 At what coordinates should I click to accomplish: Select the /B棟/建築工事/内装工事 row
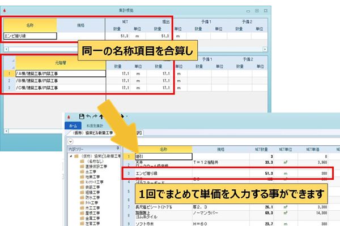coord(88,81)
